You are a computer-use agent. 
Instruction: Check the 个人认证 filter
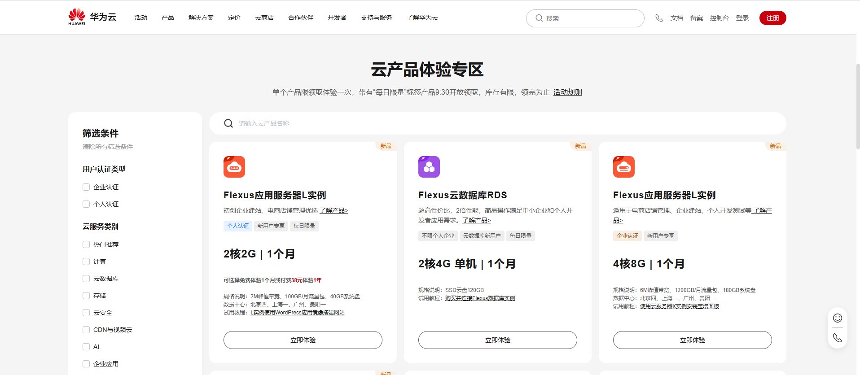(x=86, y=204)
